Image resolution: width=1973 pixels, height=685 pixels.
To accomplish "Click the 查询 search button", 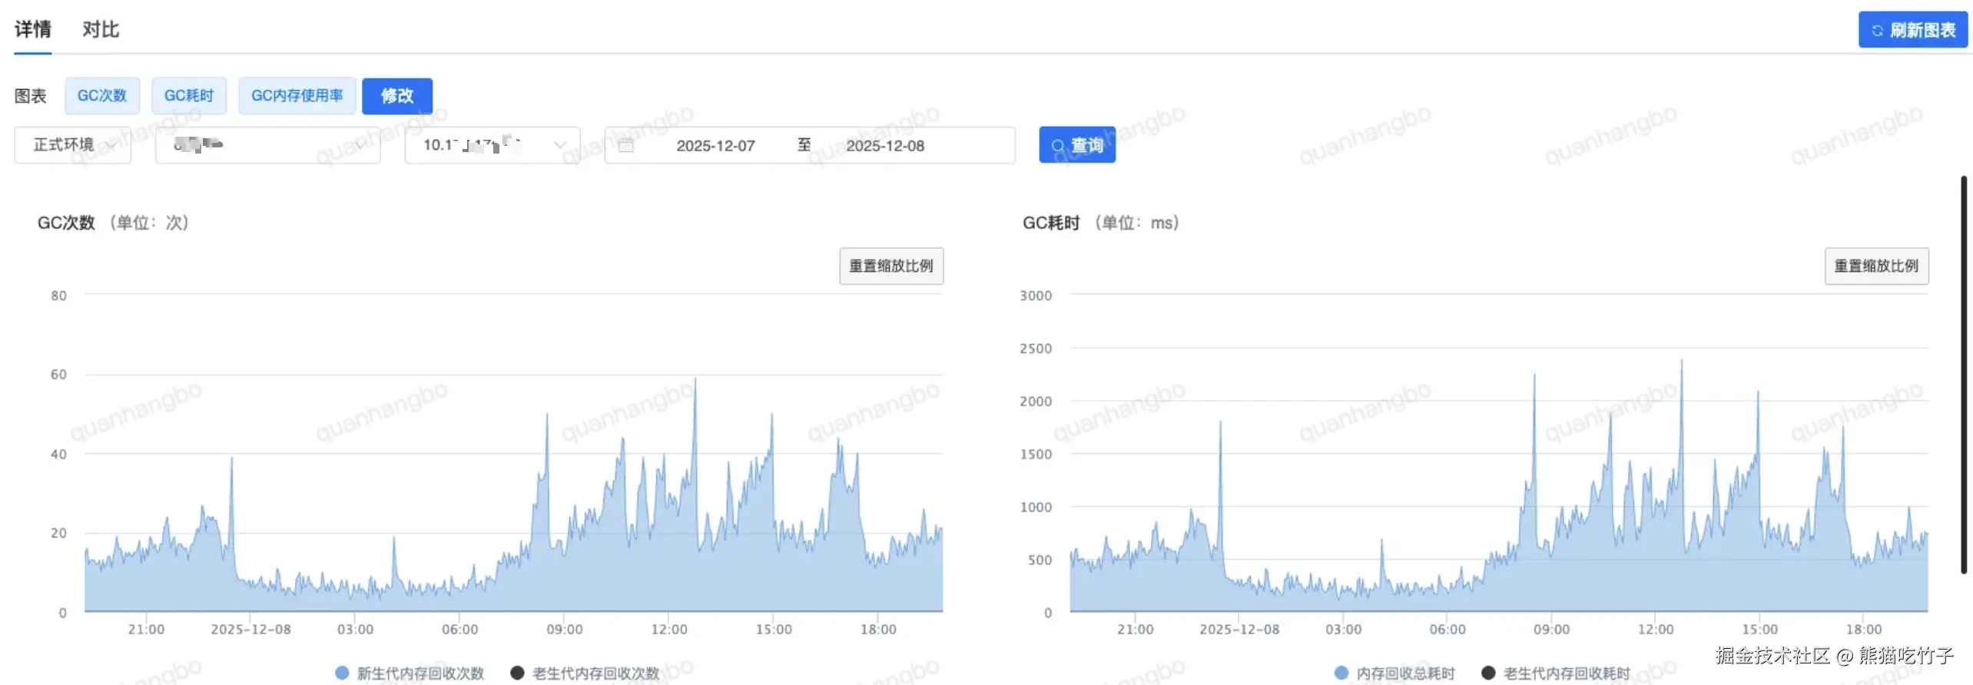I will 1077,145.
